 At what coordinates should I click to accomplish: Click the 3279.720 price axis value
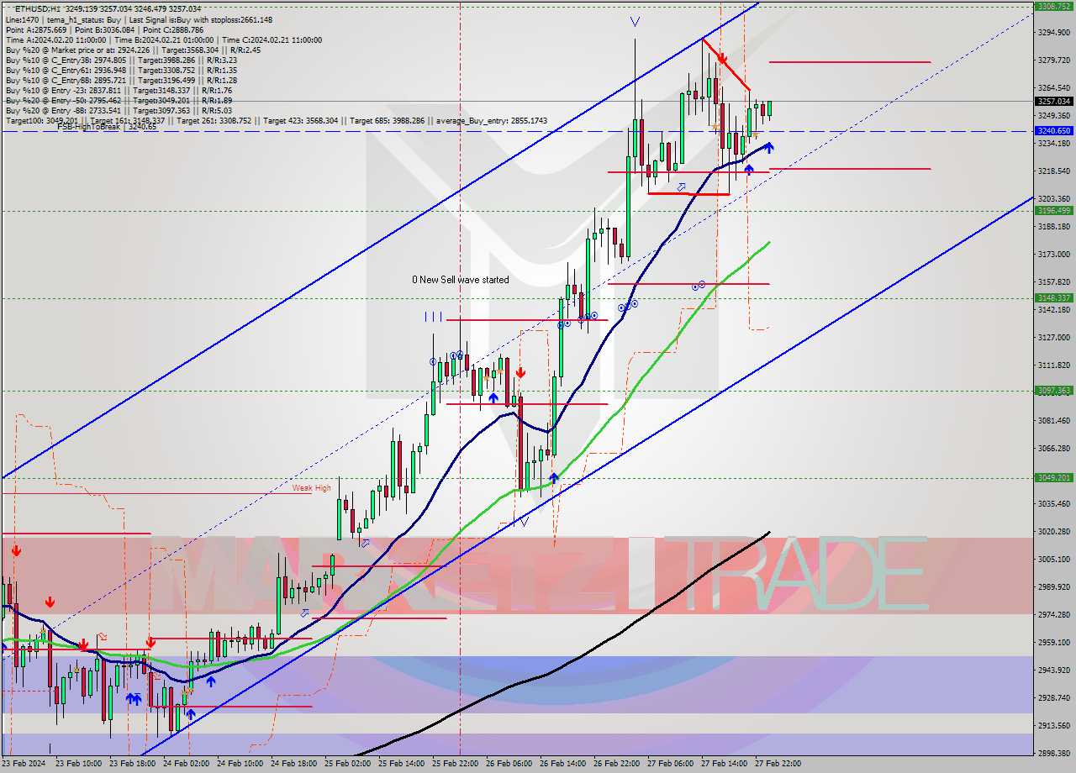(x=1054, y=60)
